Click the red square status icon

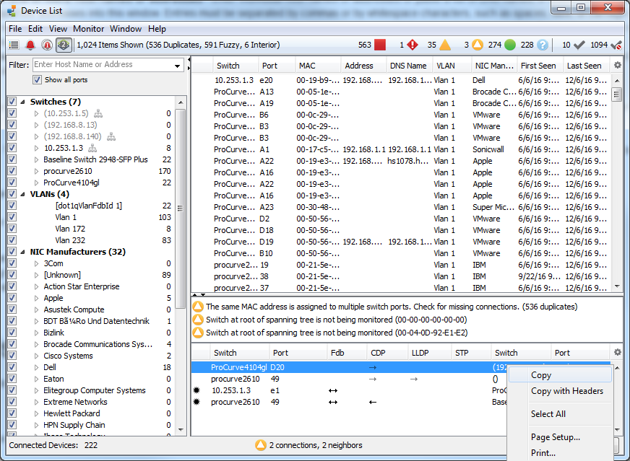point(380,45)
